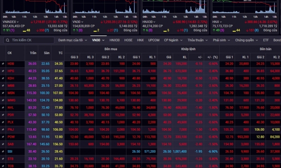Pin the SAB stock row
This screenshot has width=281, height=168.
(x=3, y=144)
